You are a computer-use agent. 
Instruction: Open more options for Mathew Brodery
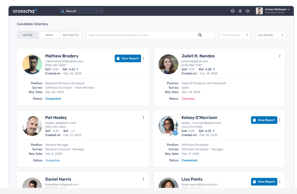click(143, 58)
